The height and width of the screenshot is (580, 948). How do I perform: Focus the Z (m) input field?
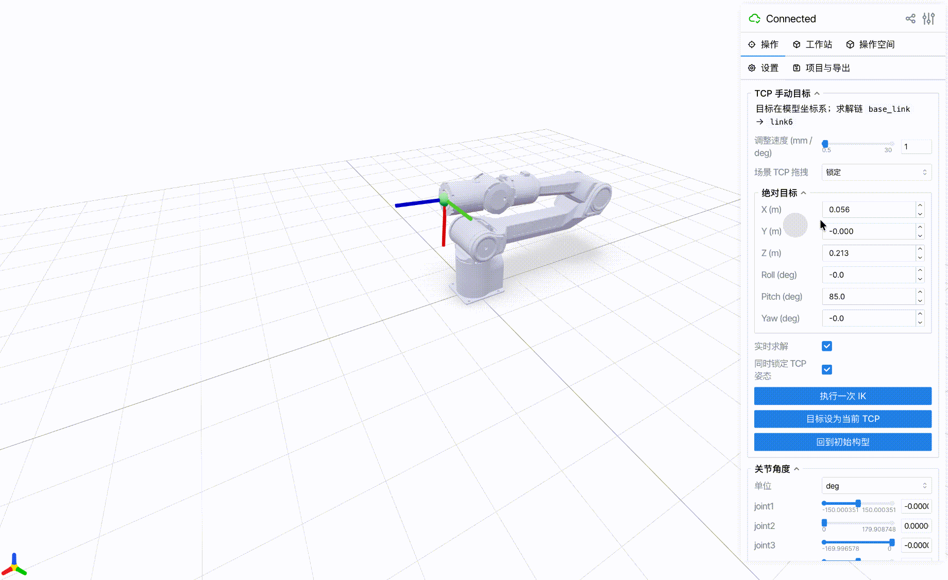(869, 253)
